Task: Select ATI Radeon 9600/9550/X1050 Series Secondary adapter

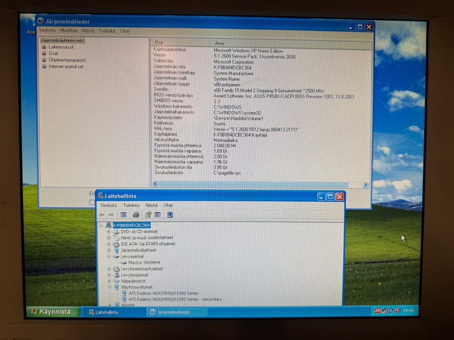Action: click(175, 299)
